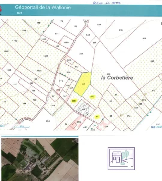Image resolution: width=162 pixels, height=181 pixels.
Task: Click parcel label 51R
Action: coord(106,126)
